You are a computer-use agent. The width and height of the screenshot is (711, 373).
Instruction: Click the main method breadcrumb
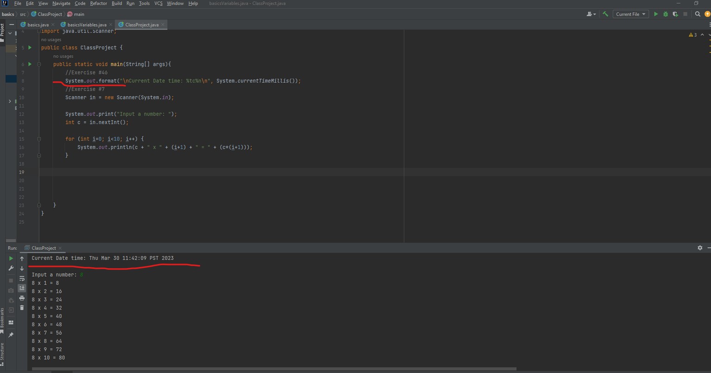(x=76, y=14)
